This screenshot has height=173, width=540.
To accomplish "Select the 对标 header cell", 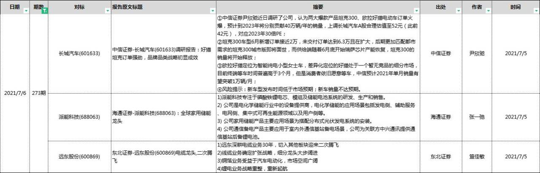I will coord(79,7).
